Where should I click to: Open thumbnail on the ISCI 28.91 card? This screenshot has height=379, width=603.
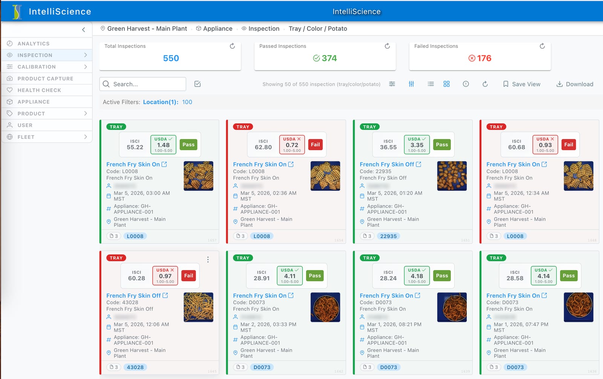pyautogui.click(x=325, y=307)
